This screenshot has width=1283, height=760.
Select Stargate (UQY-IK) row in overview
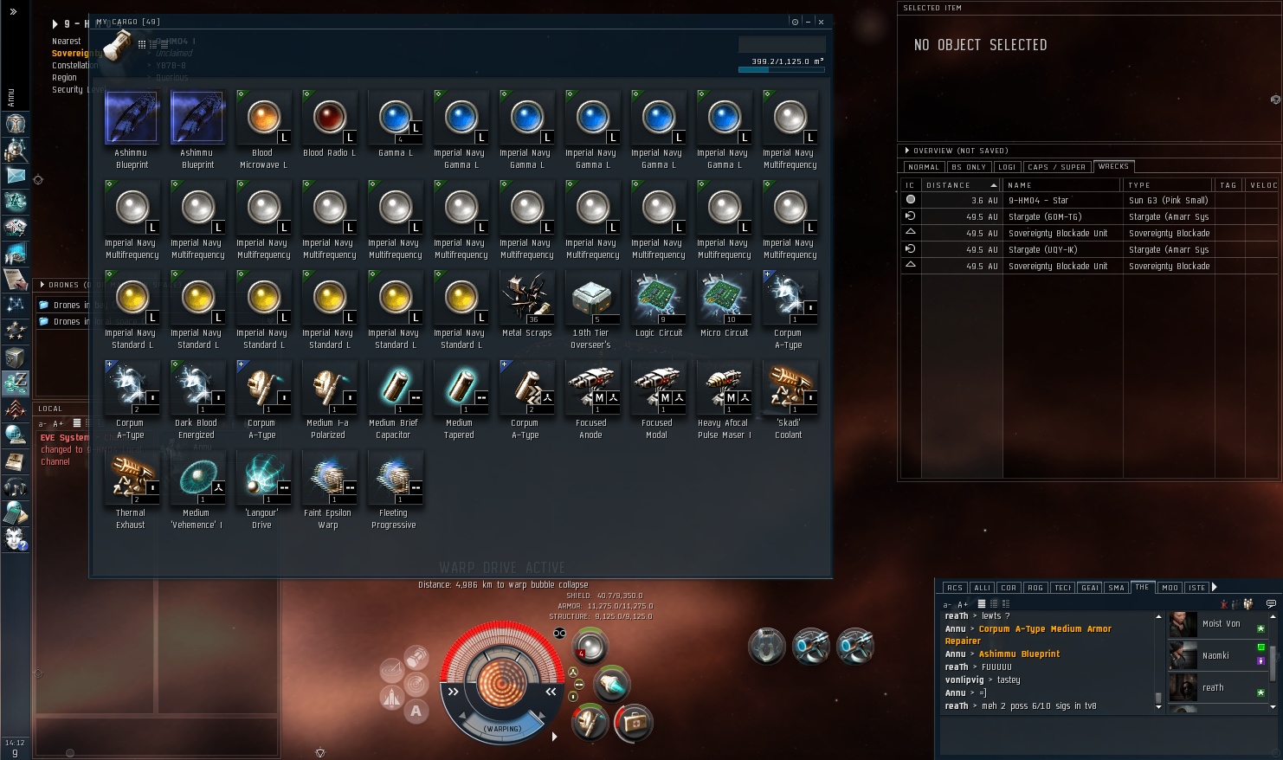[x=1090, y=249]
